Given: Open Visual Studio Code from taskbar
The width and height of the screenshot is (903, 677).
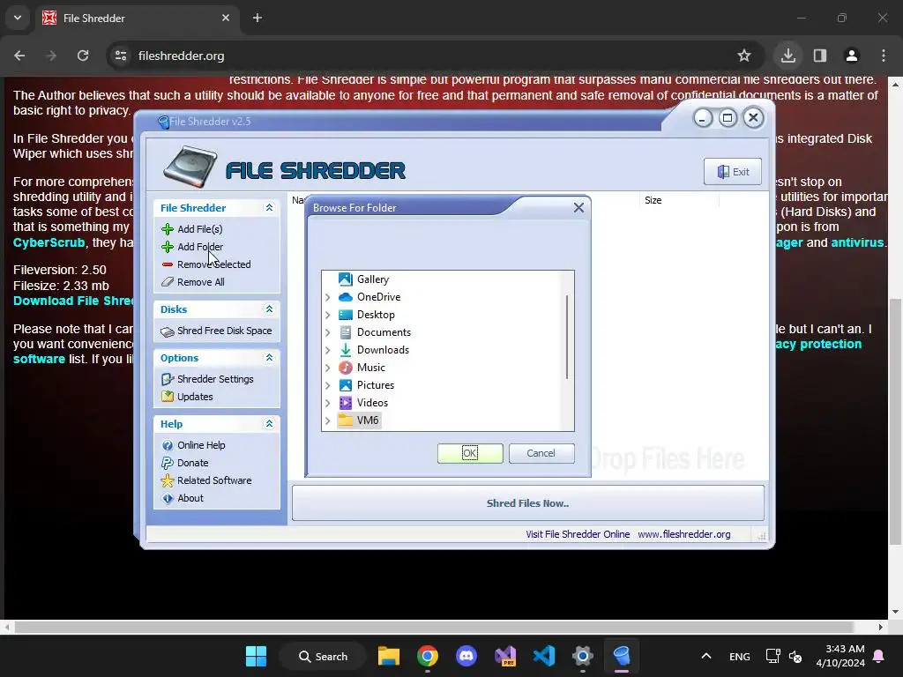Looking at the screenshot, I should [x=544, y=656].
